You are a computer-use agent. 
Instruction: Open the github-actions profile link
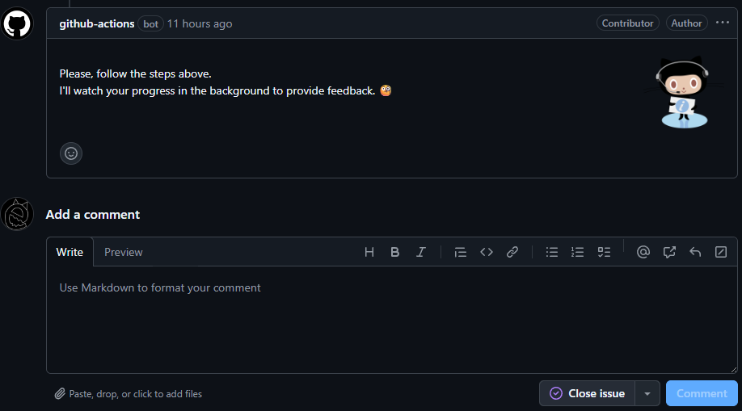(97, 23)
